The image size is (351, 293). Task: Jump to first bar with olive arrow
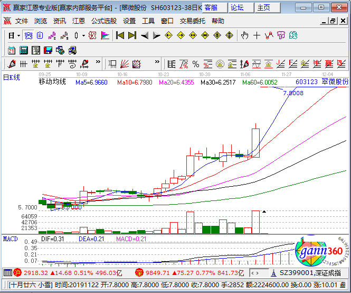(x=120, y=35)
